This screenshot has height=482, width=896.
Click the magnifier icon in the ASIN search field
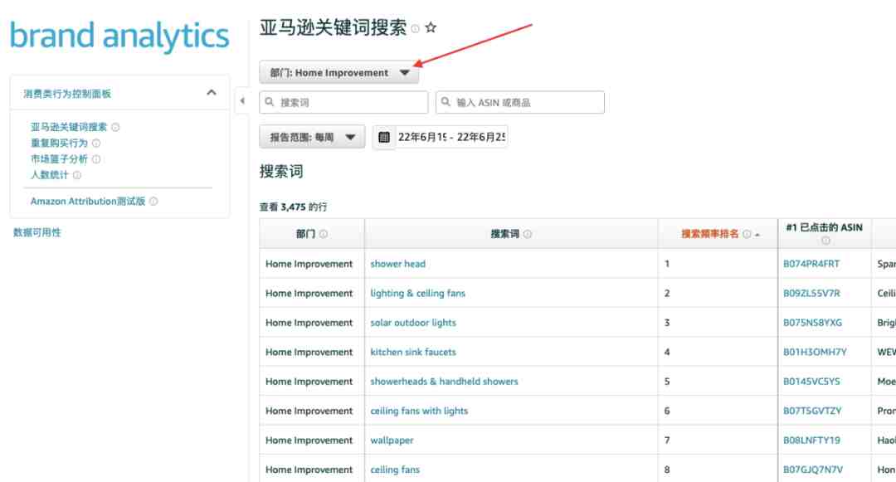(x=446, y=102)
